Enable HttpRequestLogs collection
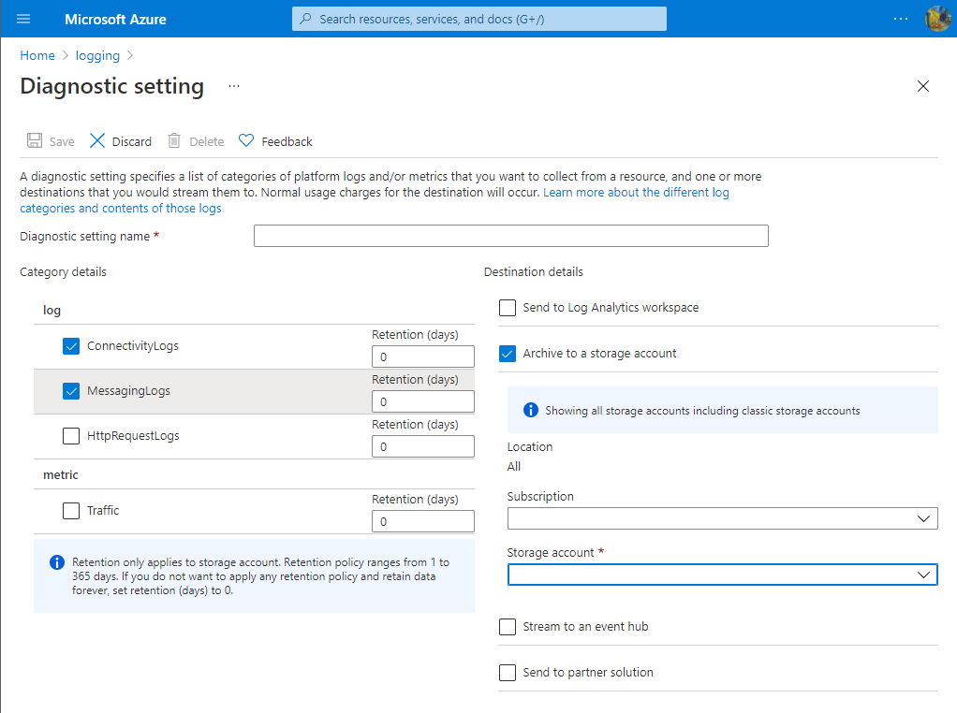Image resolution: width=957 pixels, height=713 pixels. [x=71, y=435]
